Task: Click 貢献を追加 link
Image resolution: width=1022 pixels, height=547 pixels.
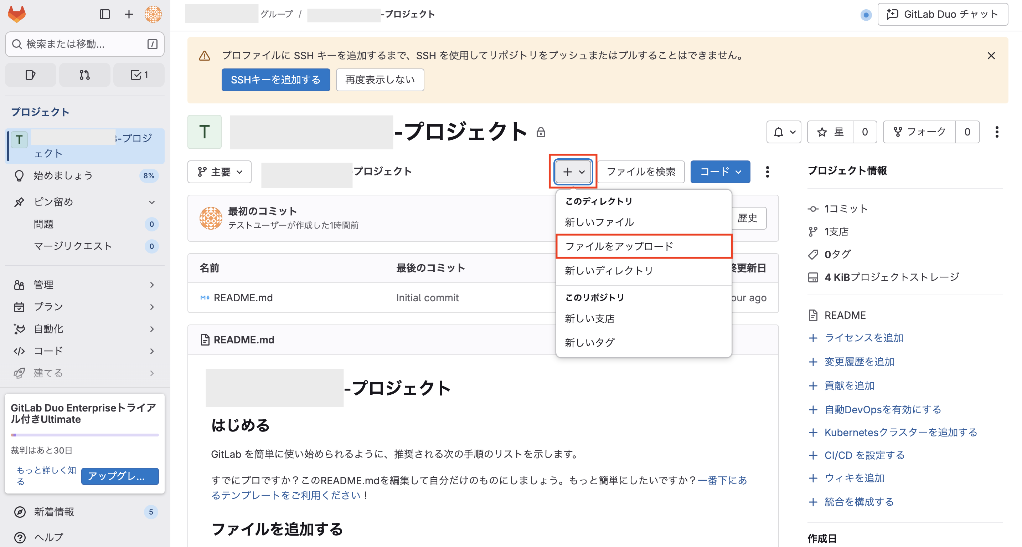Action: click(x=841, y=385)
